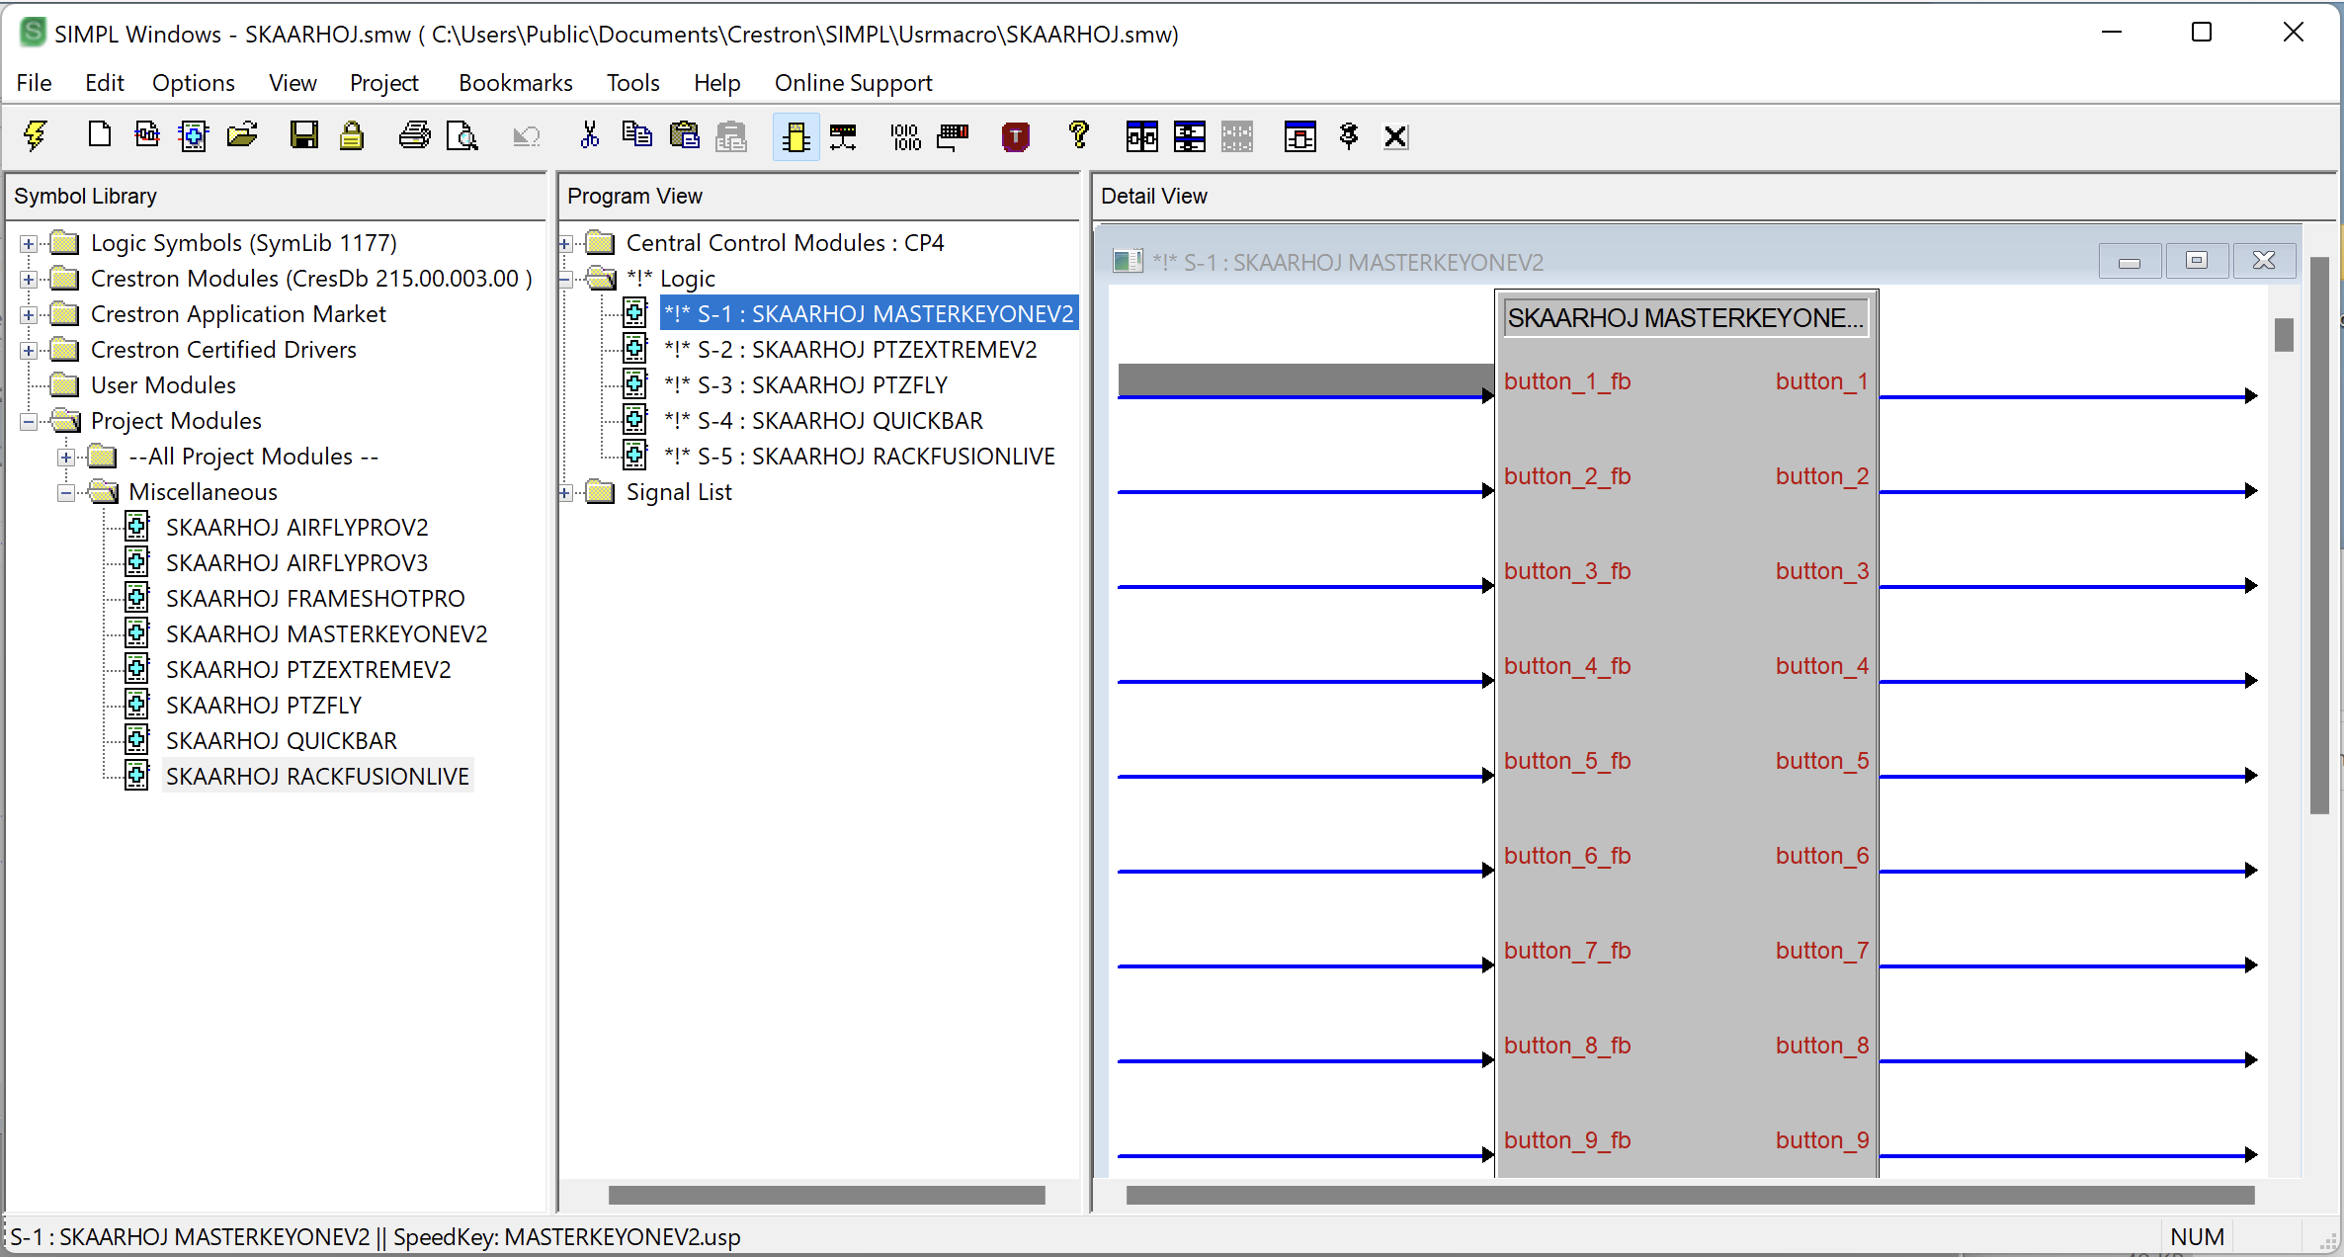Click the keyboard-style device toolbar icon
Image resolution: width=2344 pixels, height=1257 pixels.
(953, 136)
